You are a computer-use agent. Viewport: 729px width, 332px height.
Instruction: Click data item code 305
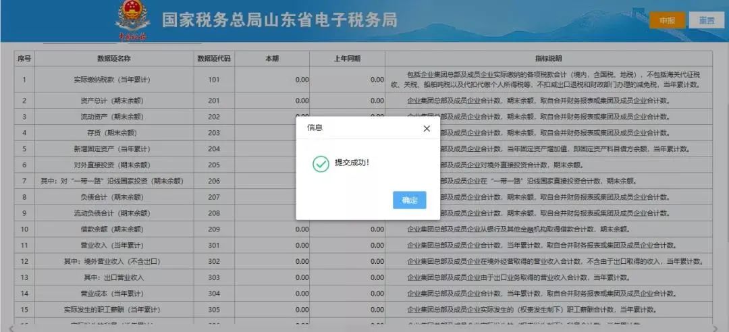coord(214,310)
